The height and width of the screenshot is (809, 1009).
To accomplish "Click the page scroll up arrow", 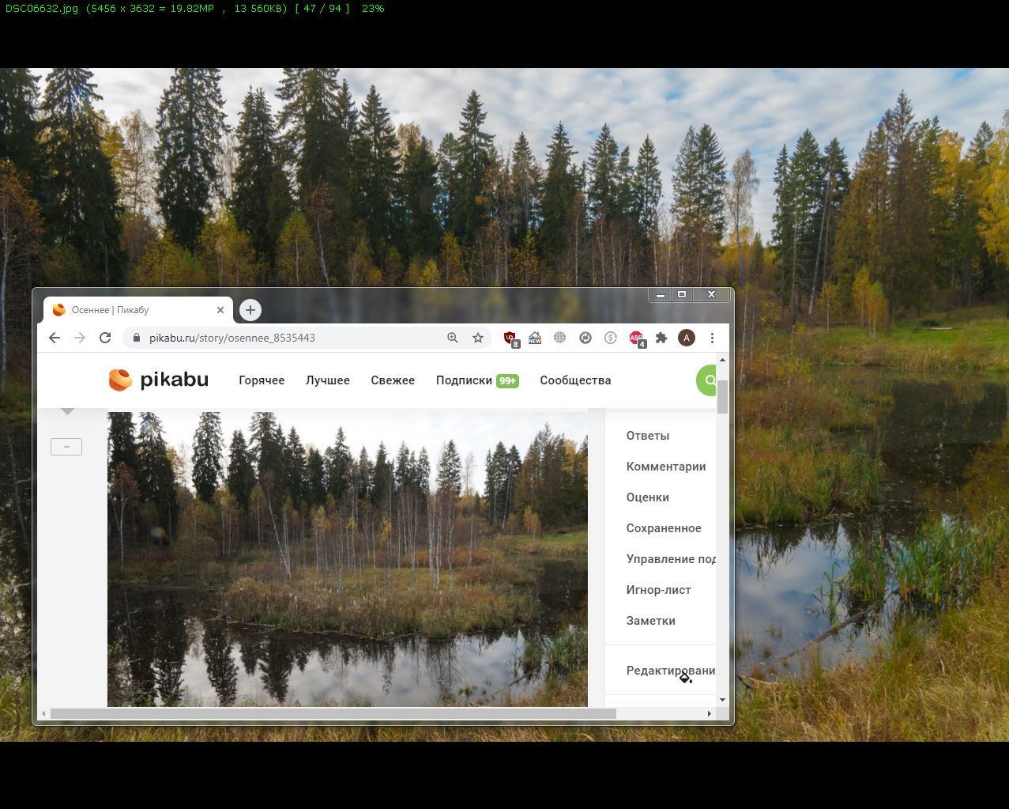I will pos(722,360).
